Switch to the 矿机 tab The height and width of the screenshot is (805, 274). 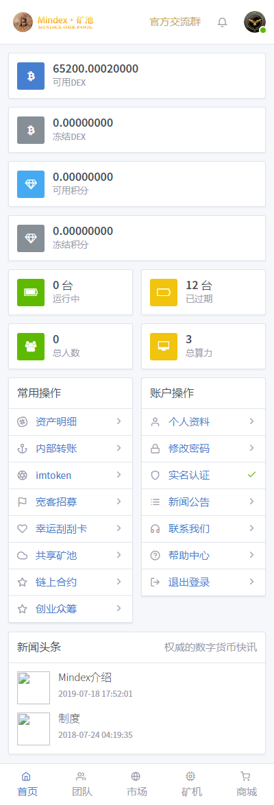[191, 784]
